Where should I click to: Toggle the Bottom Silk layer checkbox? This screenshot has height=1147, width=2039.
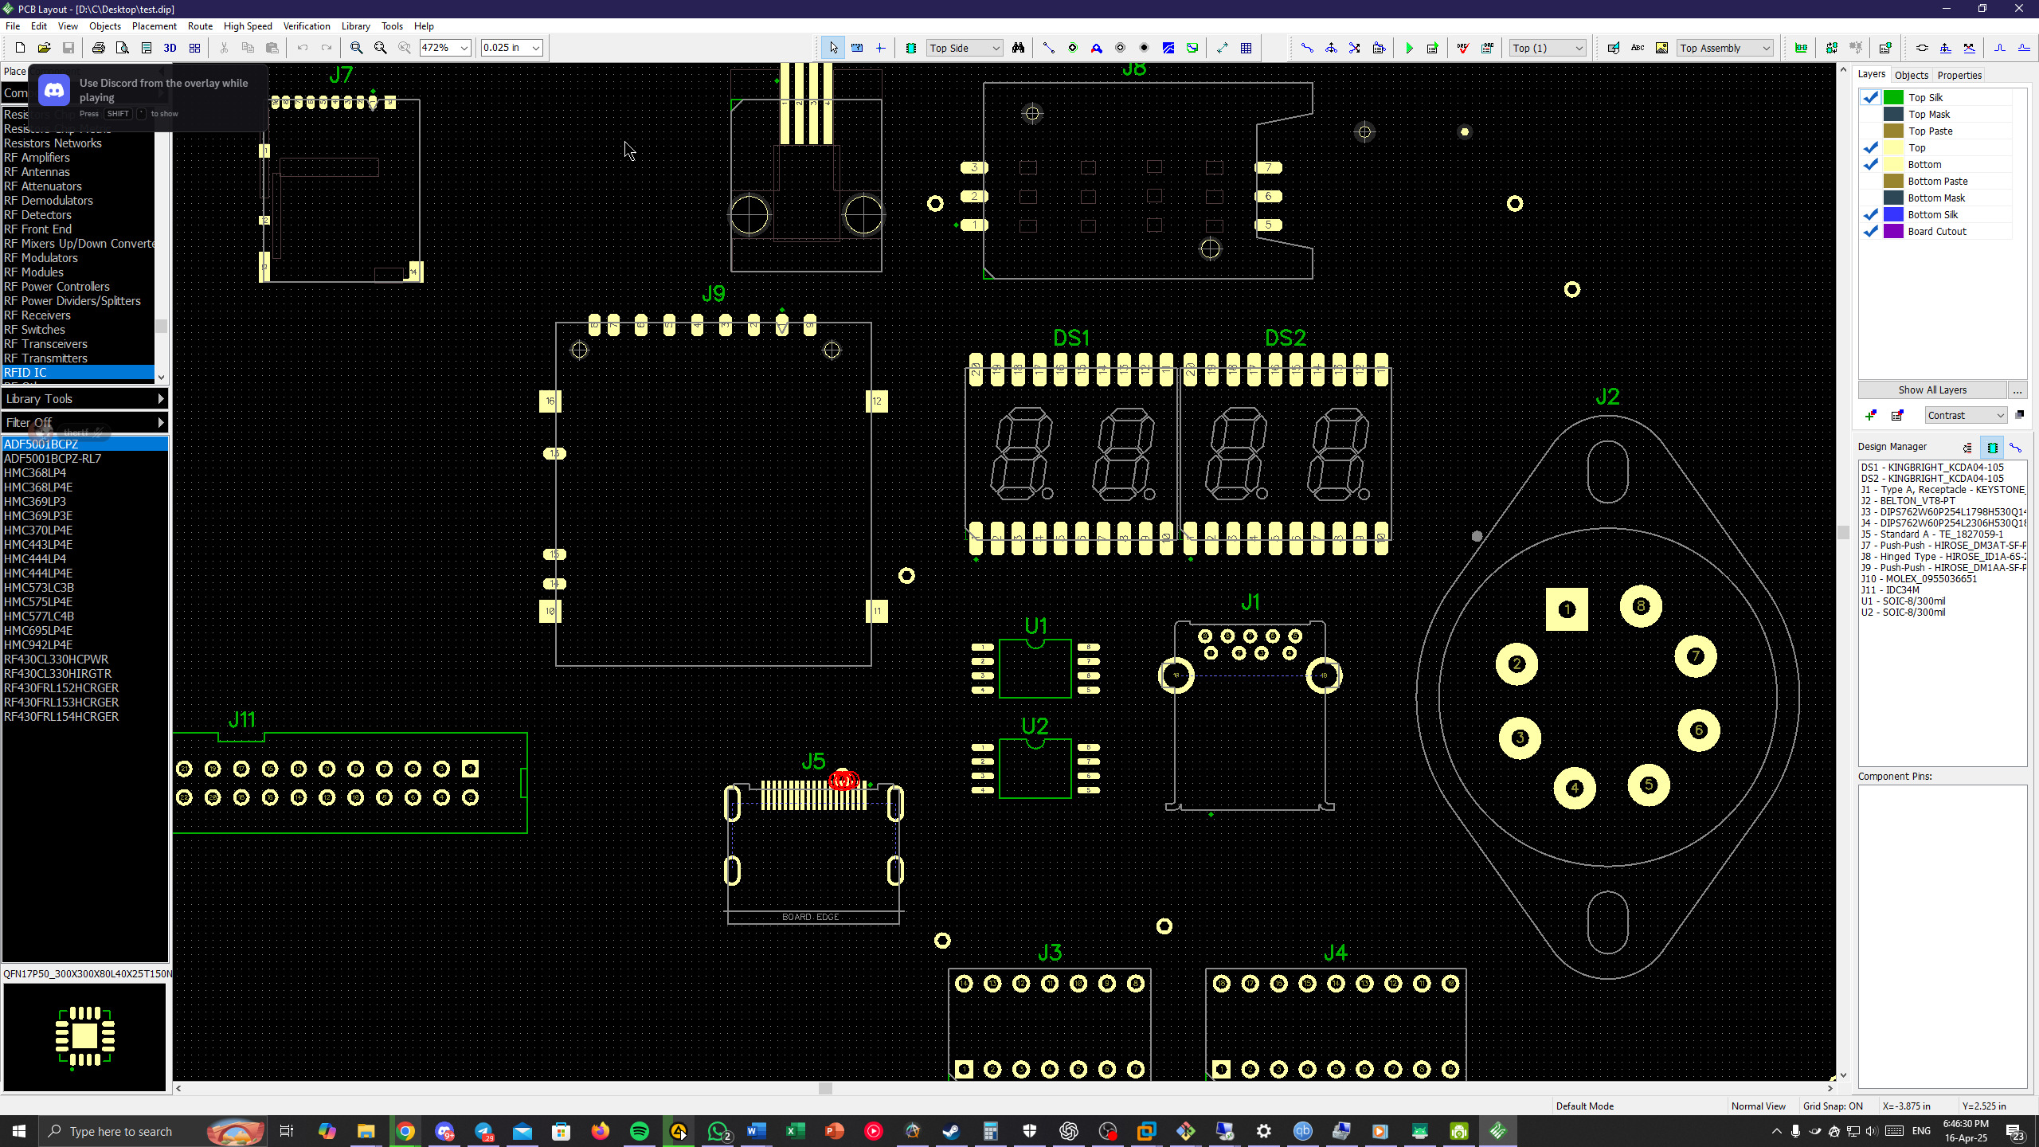pyautogui.click(x=1870, y=214)
